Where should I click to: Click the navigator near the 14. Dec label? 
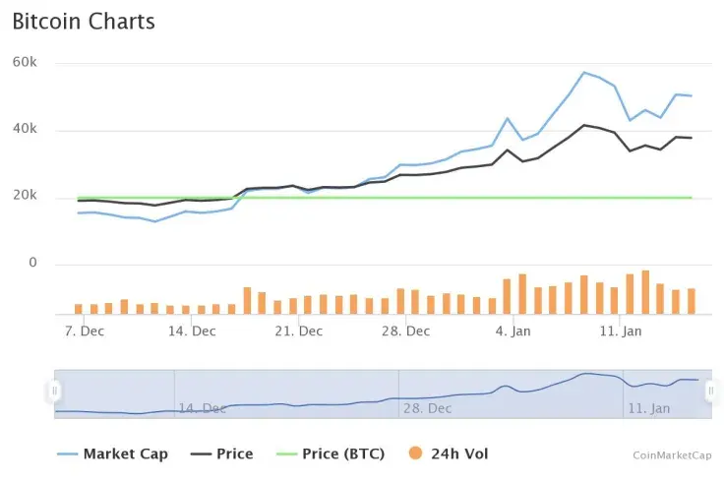click(203, 406)
